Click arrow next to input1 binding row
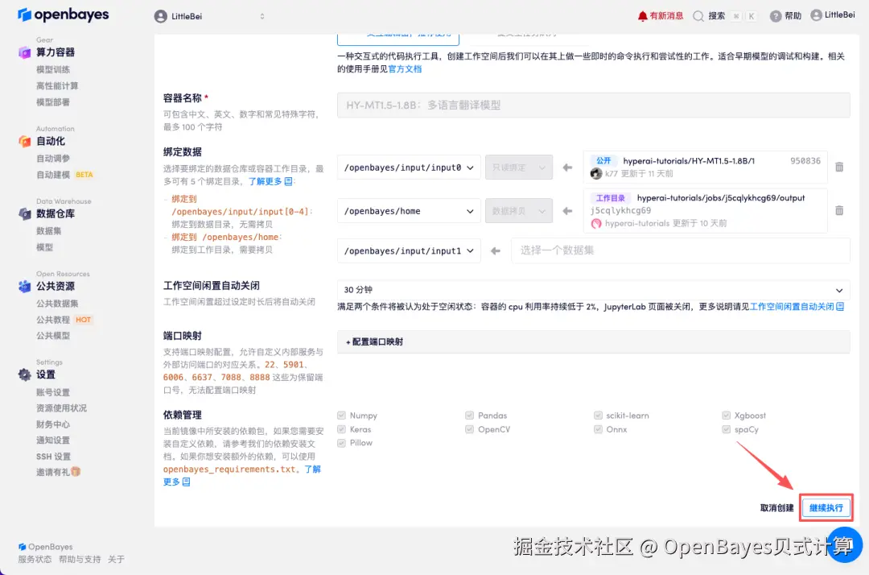Screen dimensions: 869x575 tap(496, 250)
